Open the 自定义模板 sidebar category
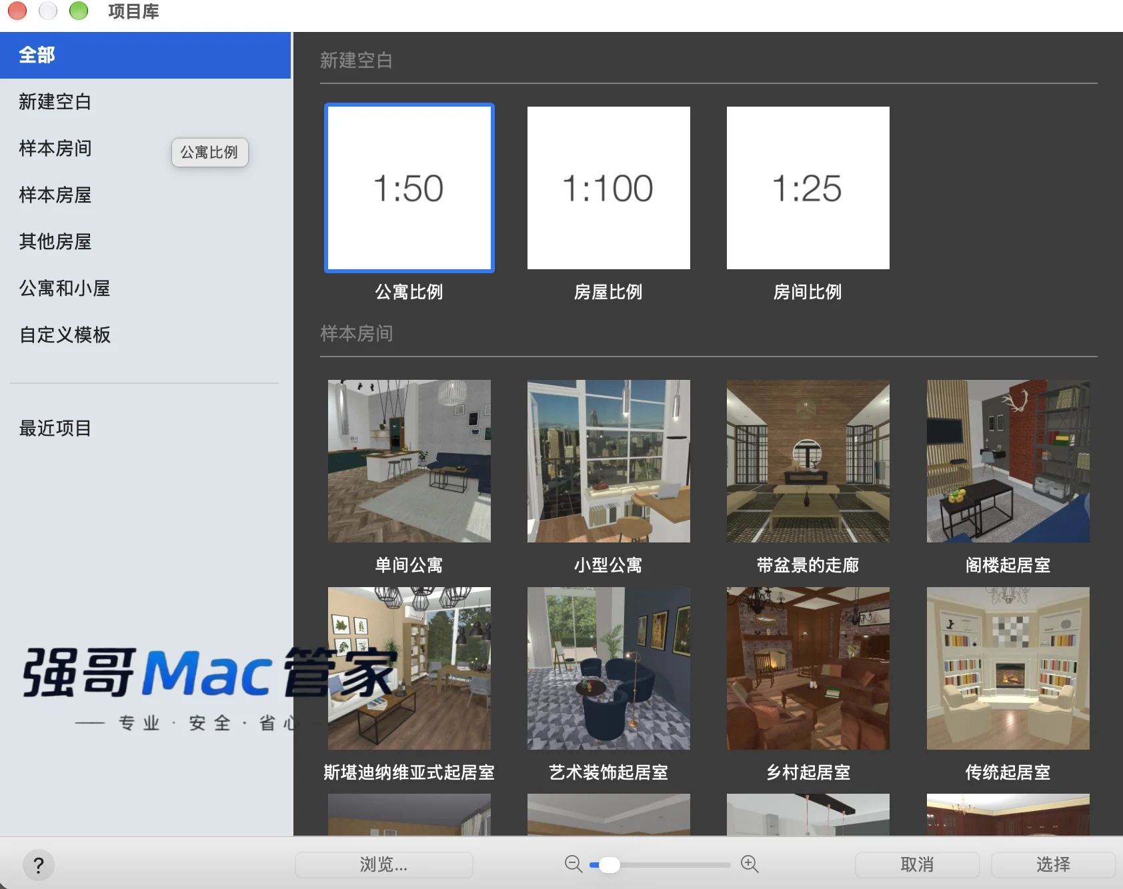Screen dimensions: 1123x889 pyautogui.click(x=145, y=335)
